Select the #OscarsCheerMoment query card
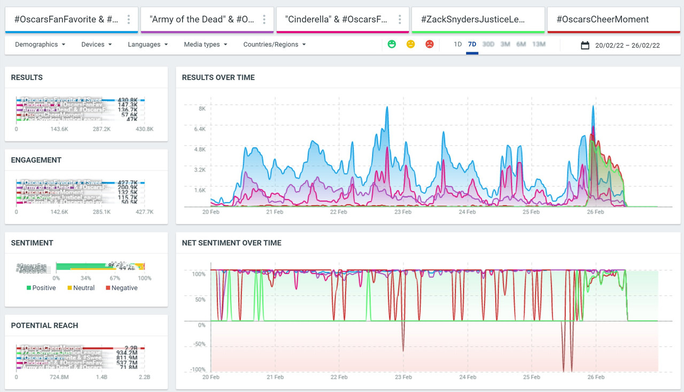The height and width of the screenshot is (392, 684). 613,20
